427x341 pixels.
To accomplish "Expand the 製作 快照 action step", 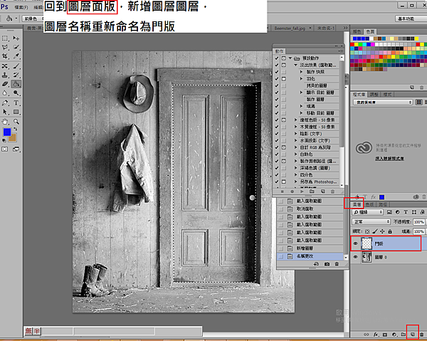I will (301, 72).
